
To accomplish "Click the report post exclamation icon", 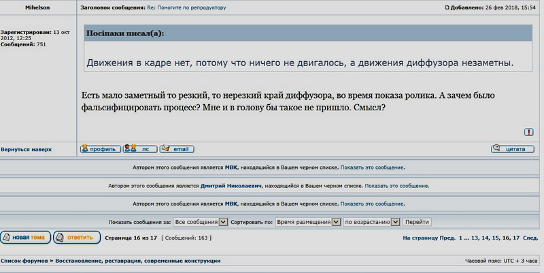I will tap(528, 132).
